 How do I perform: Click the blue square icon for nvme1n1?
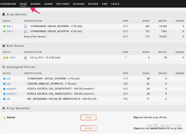pos(4,94)
